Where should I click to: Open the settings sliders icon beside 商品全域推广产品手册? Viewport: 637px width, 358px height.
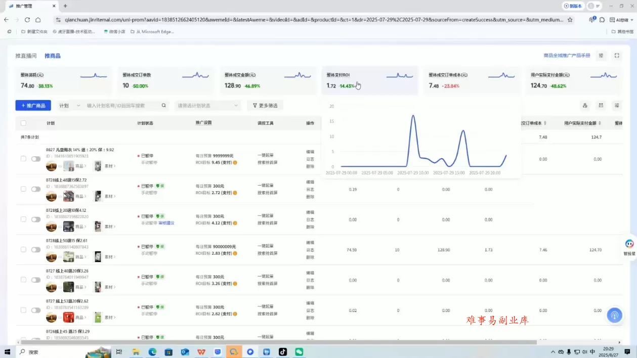point(601,56)
